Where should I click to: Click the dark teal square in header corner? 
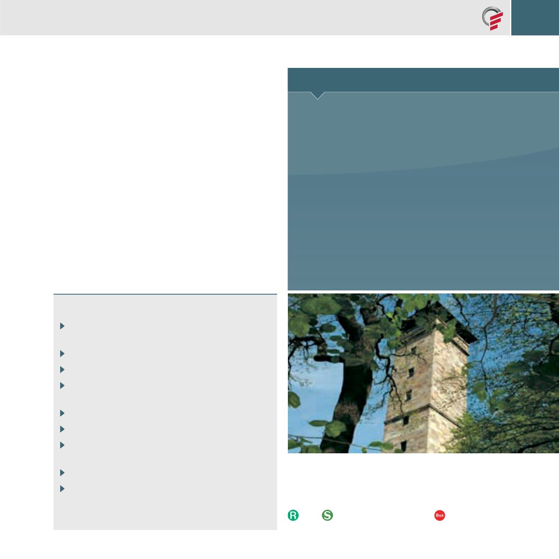[535, 17]
